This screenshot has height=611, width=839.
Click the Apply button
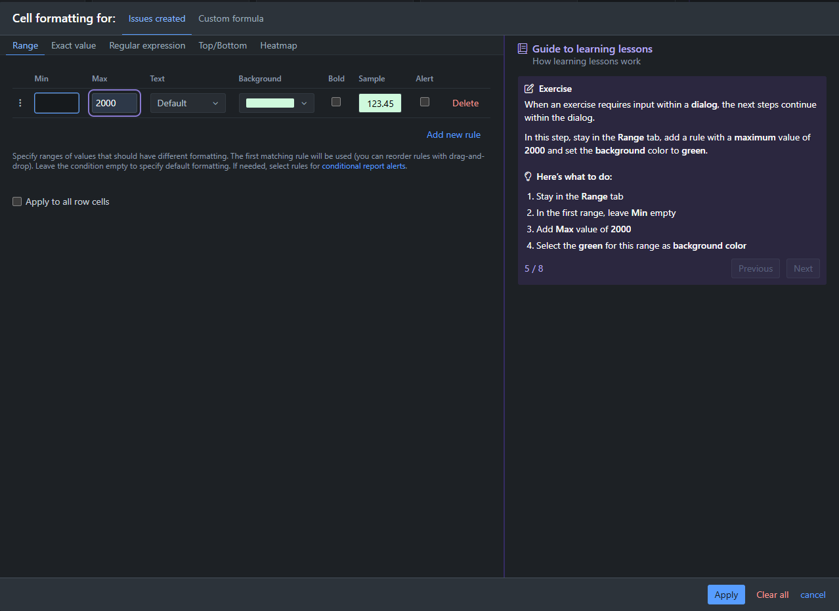[x=726, y=595]
